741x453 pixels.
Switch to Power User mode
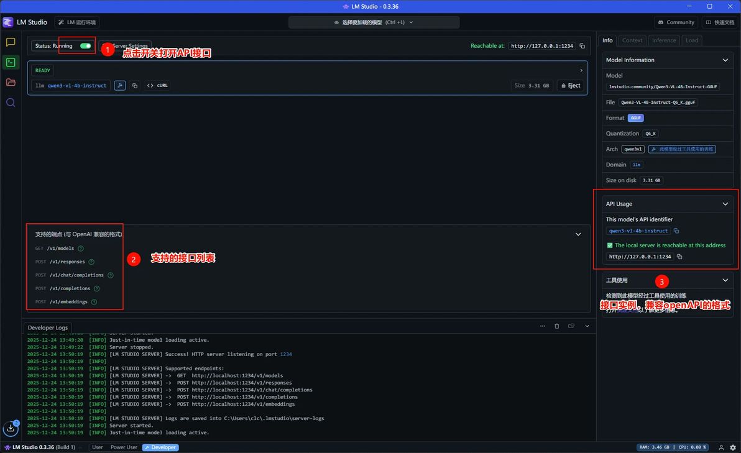[124, 447]
